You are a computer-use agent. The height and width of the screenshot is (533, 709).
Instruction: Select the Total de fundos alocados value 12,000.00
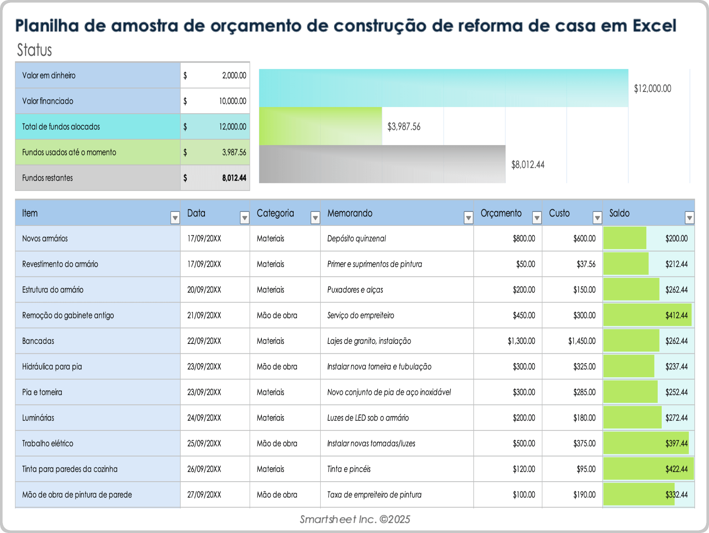[215, 127]
